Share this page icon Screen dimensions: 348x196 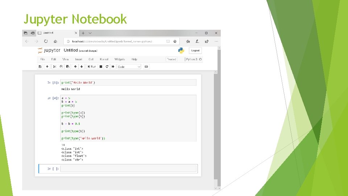(207, 41)
